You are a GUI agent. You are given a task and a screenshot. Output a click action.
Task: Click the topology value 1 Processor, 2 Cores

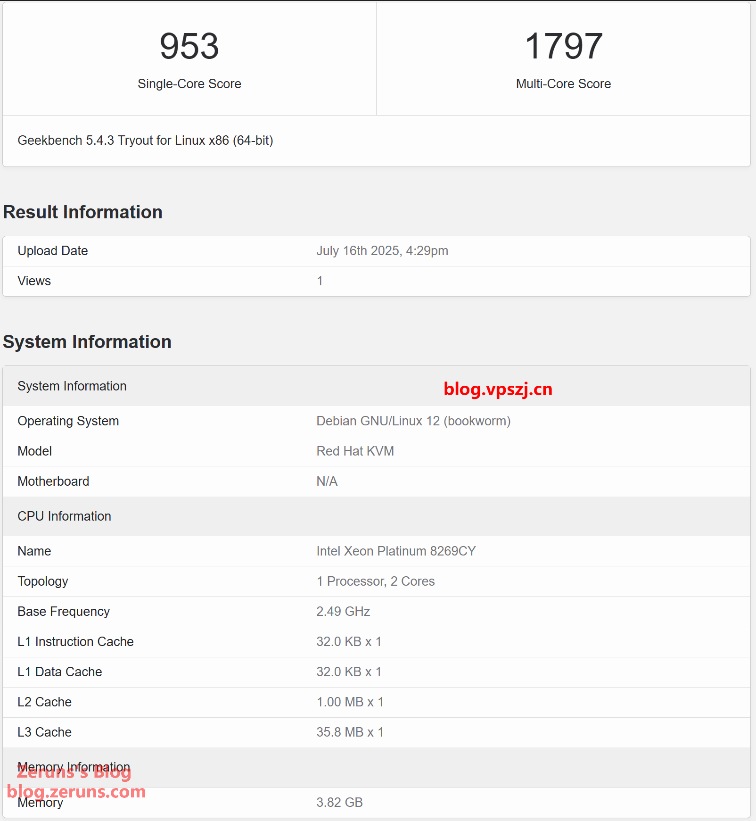375,581
